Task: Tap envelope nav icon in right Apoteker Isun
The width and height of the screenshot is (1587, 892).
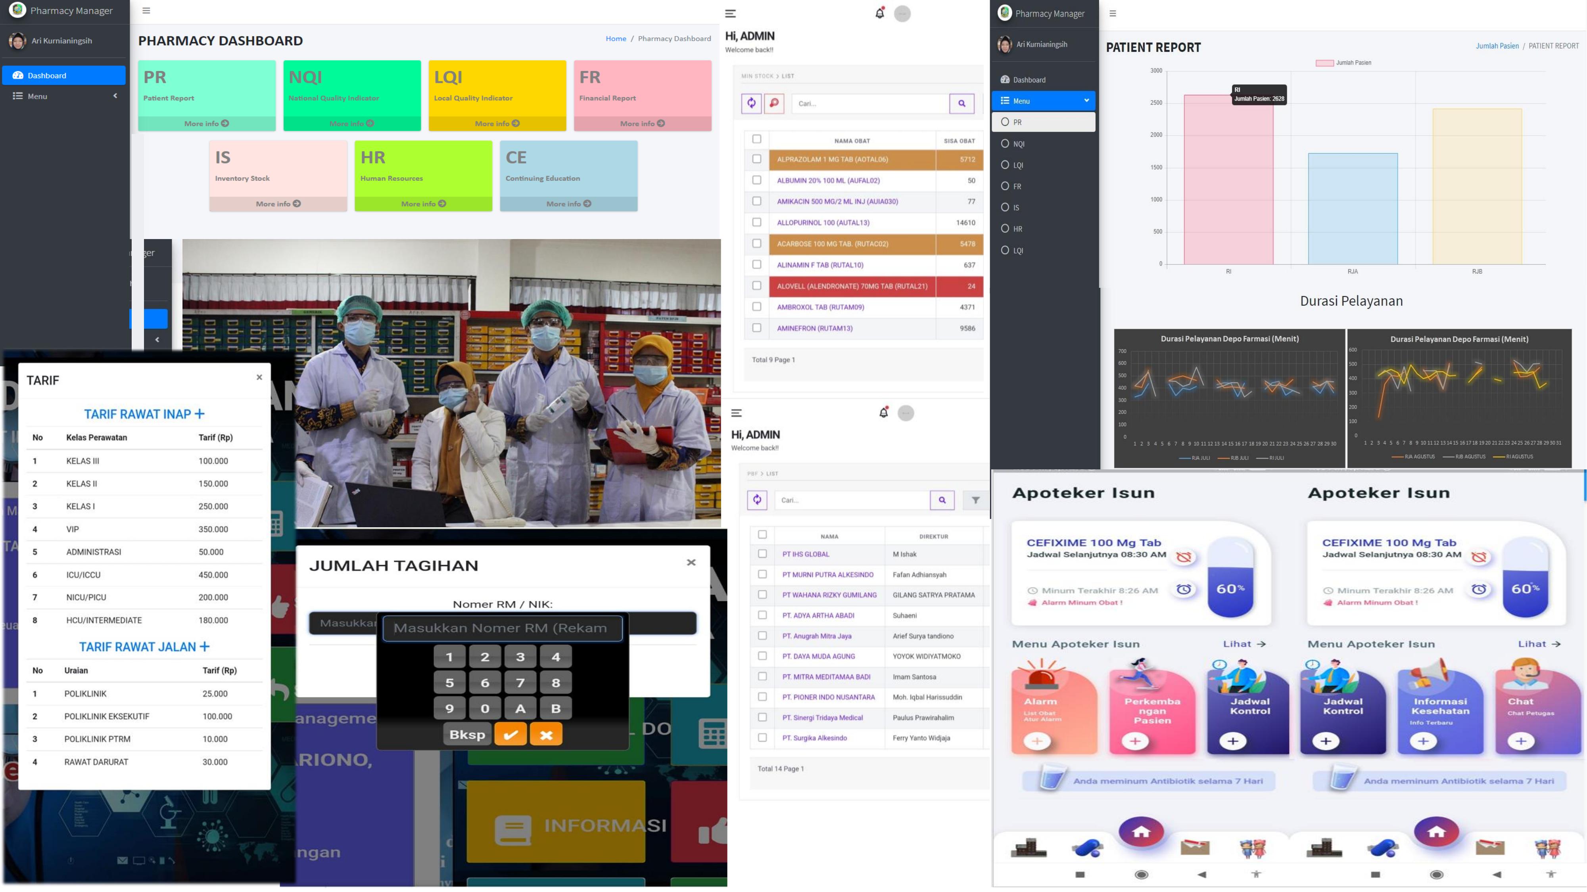Action: [x=1490, y=848]
